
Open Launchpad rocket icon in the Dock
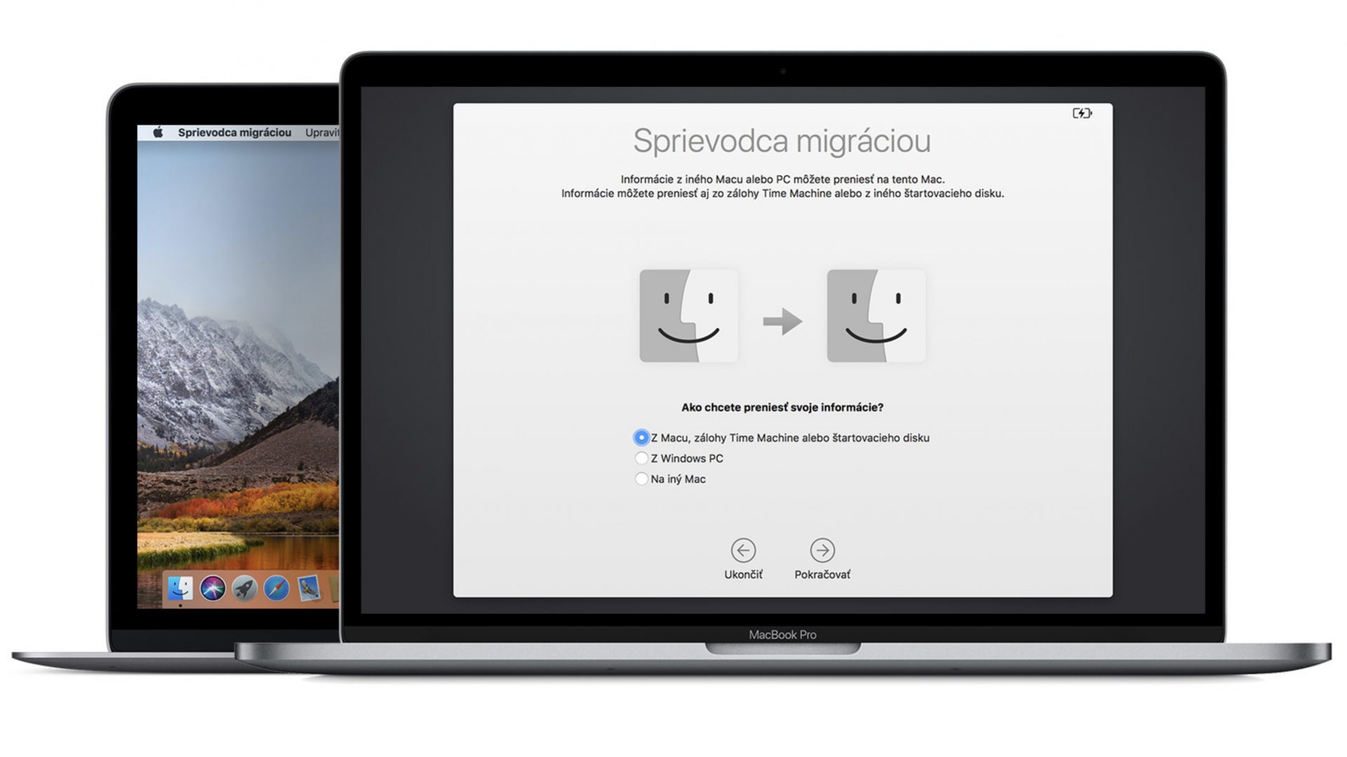[244, 588]
